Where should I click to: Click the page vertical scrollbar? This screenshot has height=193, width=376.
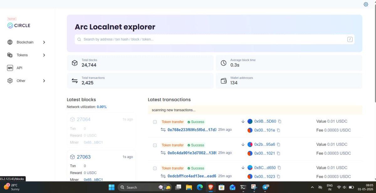(x=375, y=53)
